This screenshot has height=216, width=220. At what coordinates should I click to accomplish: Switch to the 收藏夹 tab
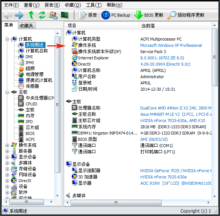27,25
